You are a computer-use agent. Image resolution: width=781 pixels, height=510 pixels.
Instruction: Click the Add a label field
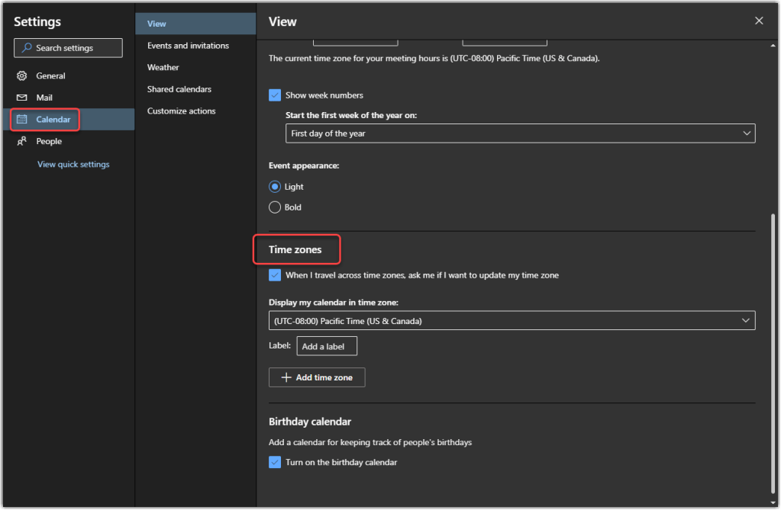point(327,346)
